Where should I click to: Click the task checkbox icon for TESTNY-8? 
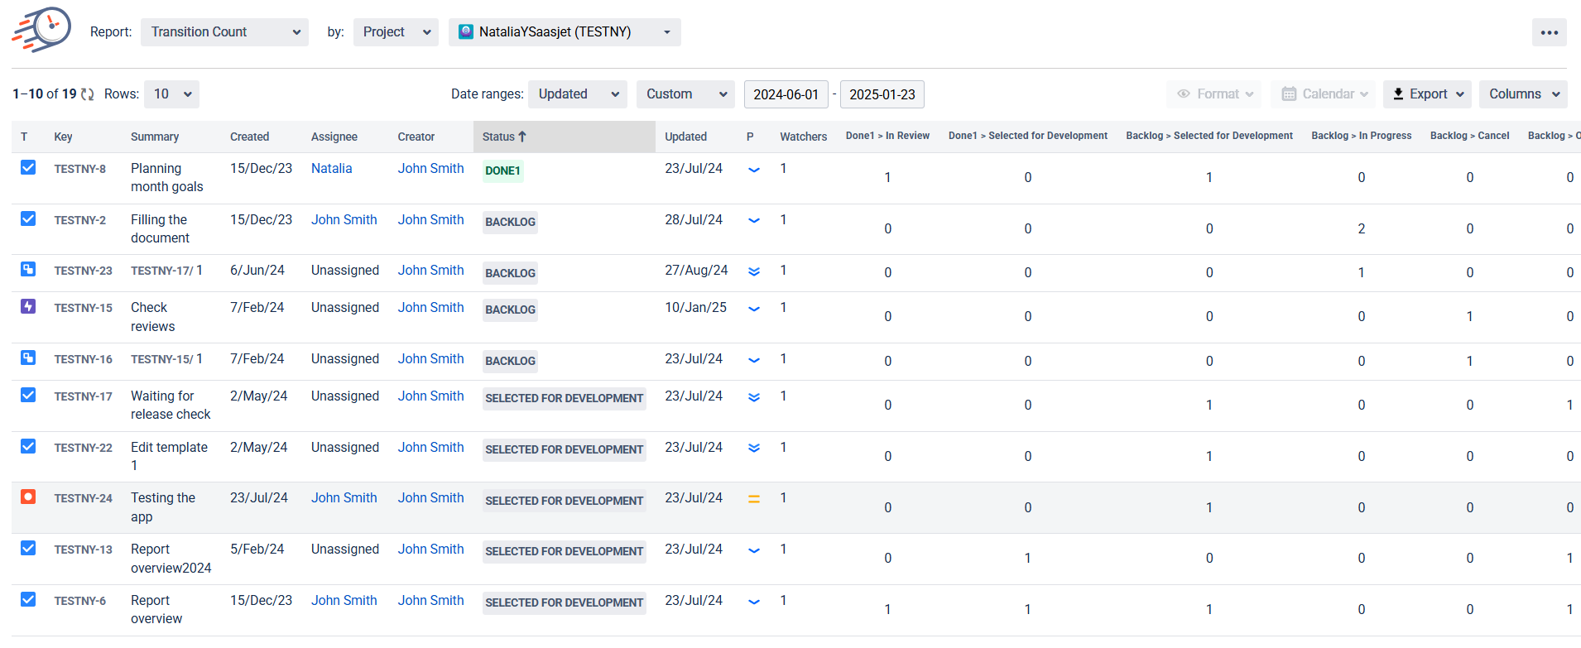point(28,167)
